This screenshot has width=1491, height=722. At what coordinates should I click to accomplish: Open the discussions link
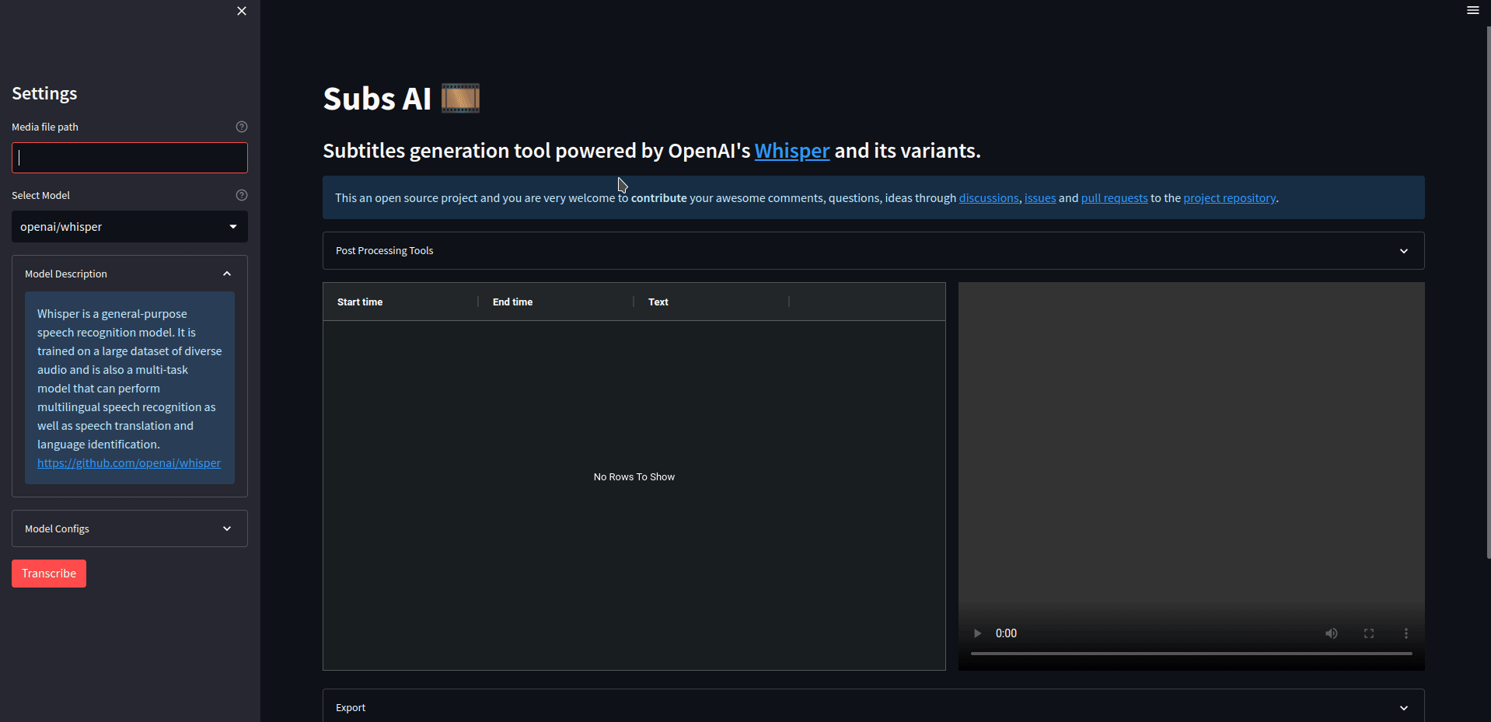989,198
